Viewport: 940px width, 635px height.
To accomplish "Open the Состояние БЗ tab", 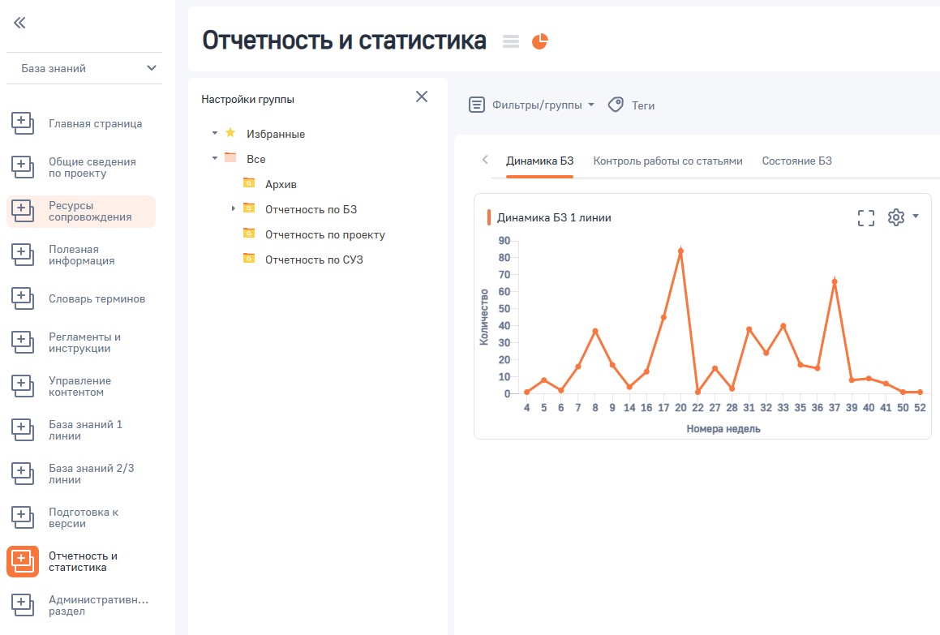I will click(797, 161).
